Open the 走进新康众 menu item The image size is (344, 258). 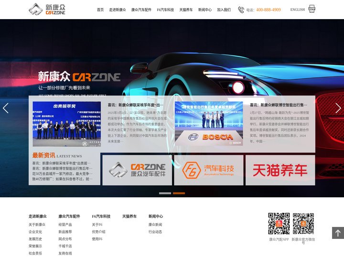coord(118,10)
